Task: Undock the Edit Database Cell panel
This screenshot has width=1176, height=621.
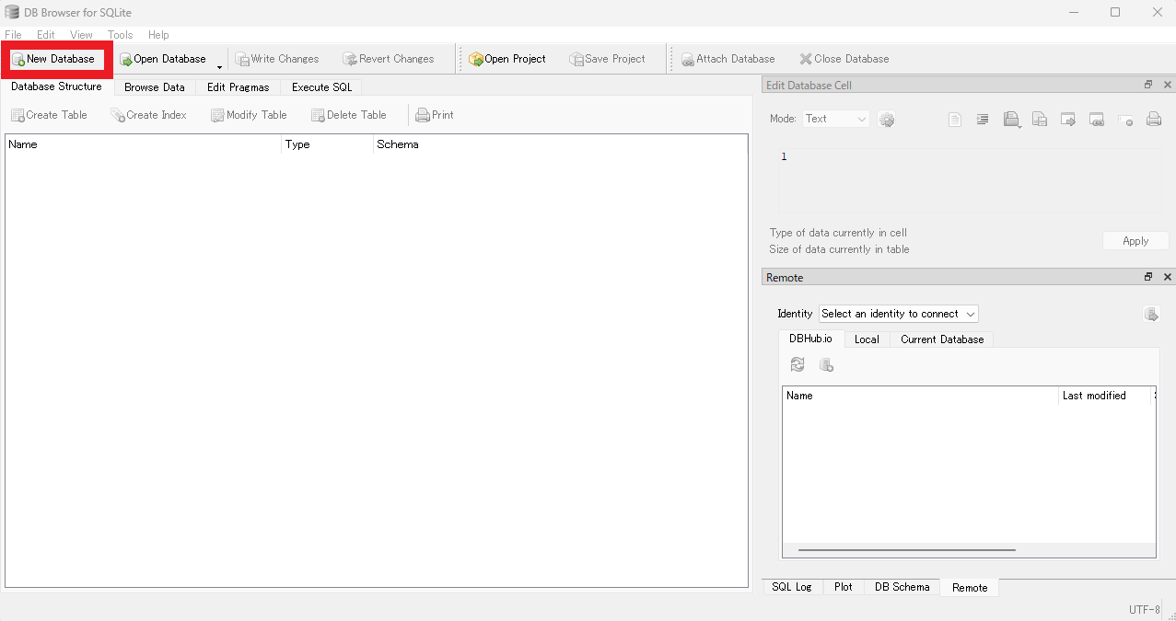Action: (1148, 85)
